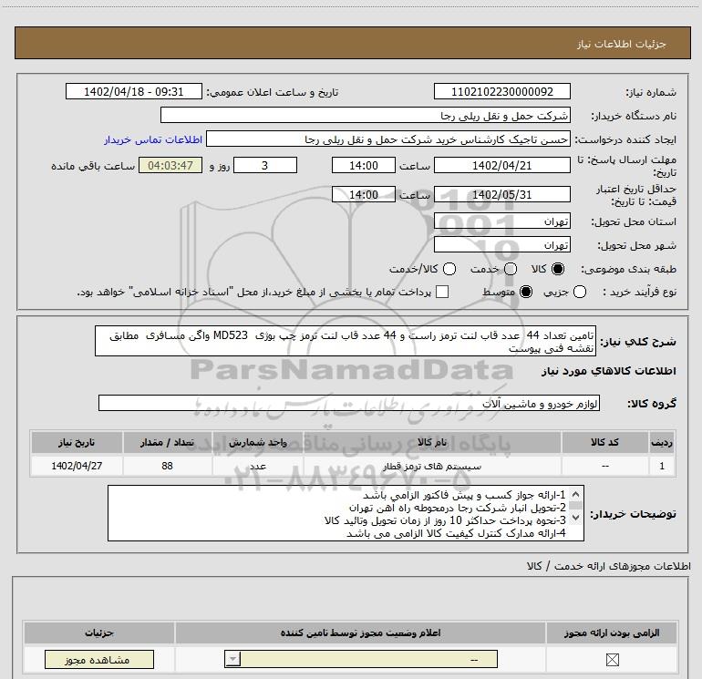Click the unit cell عدد
Viewport: 702px width, 679px height.
pyautogui.click(x=258, y=466)
